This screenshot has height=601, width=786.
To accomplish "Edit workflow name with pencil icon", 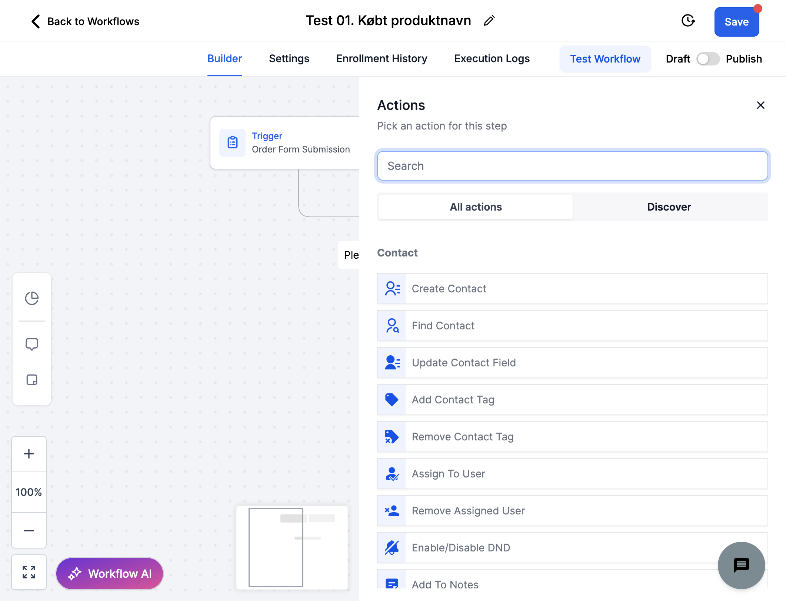I will click(x=489, y=21).
